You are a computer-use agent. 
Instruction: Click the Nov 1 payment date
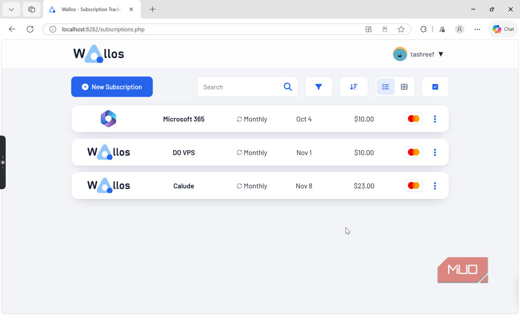click(x=304, y=153)
